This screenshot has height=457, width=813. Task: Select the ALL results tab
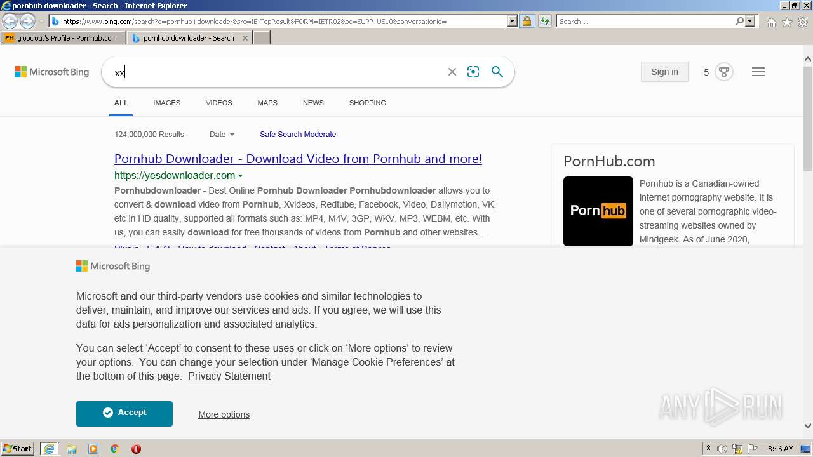[121, 103]
